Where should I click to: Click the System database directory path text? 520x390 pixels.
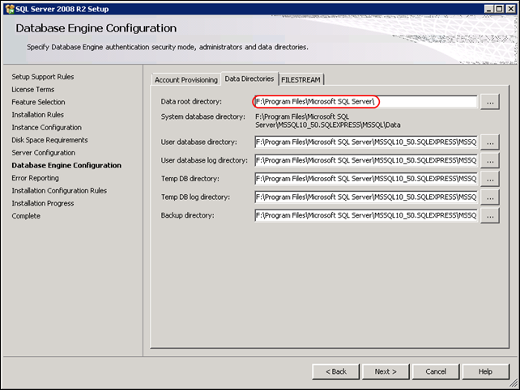(x=328, y=121)
